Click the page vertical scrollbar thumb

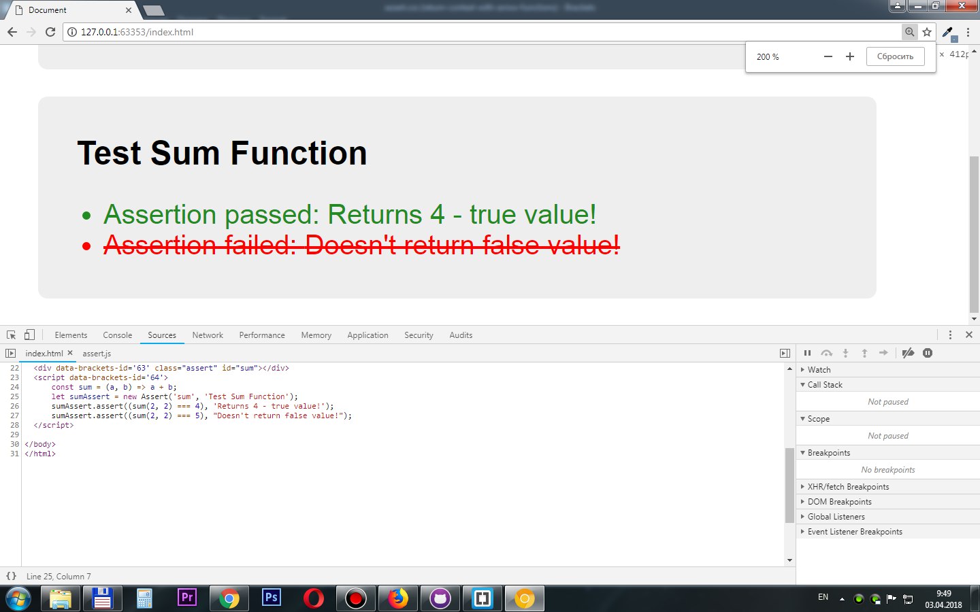(x=974, y=233)
